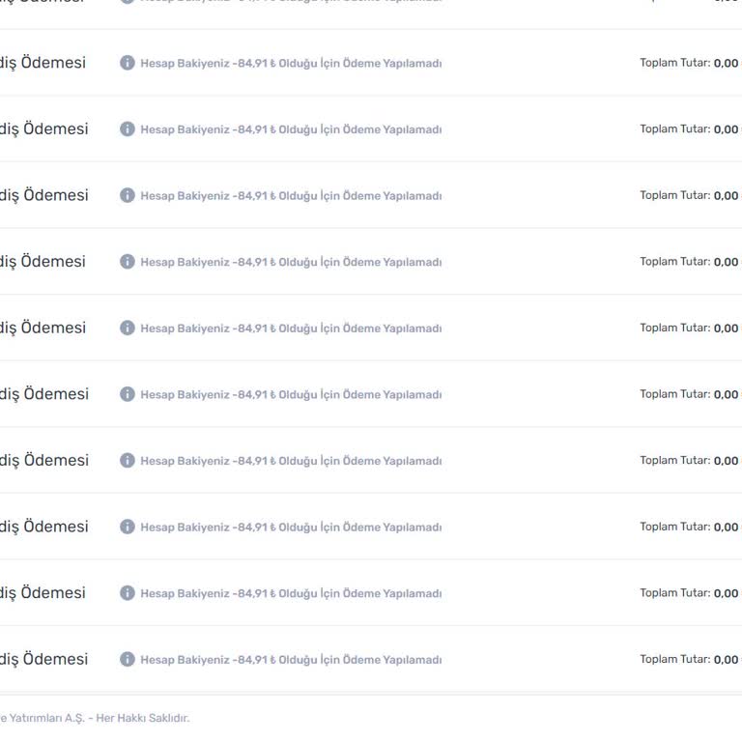Click info icon in second-to-last payment row
This screenshot has width=742, height=742.
click(128, 593)
